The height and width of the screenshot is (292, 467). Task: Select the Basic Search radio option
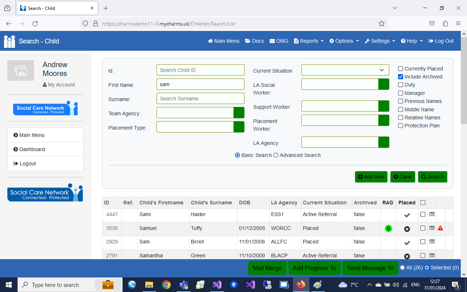[238, 155]
